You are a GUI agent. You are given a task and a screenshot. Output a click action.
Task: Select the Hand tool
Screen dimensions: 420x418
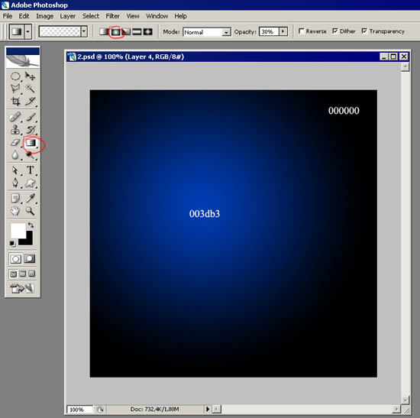15,211
